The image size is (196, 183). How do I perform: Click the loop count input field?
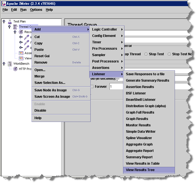point(116,87)
